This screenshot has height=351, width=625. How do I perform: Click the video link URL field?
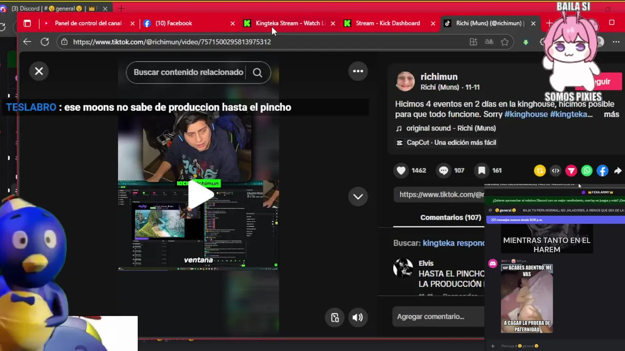pos(439,195)
